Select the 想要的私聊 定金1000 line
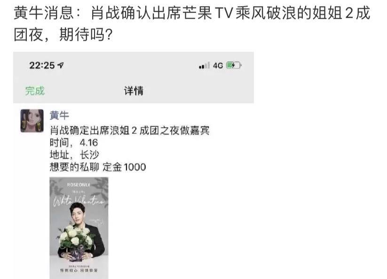The image size is (387, 279). point(98,167)
